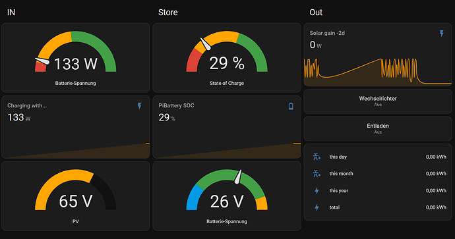This screenshot has width=455, height=239.
Task: Open the Solar gain -2d graph
Action: coord(378,55)
